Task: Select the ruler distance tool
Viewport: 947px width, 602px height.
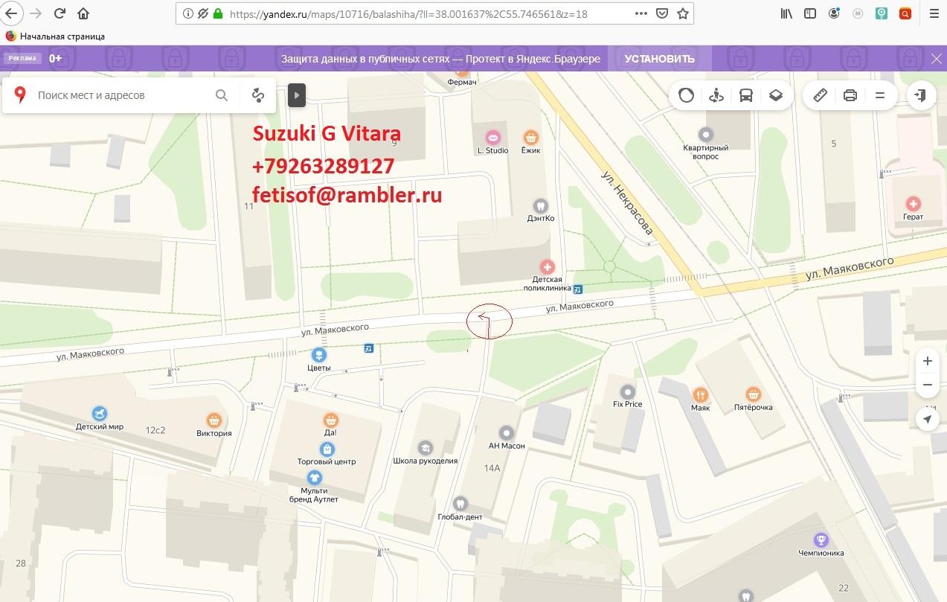Action: 821,95
